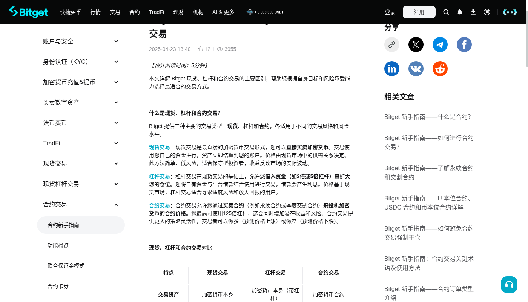Click the 相关文章 heading
The height and width of the screenshot is (302, 528).
(399, 97)
